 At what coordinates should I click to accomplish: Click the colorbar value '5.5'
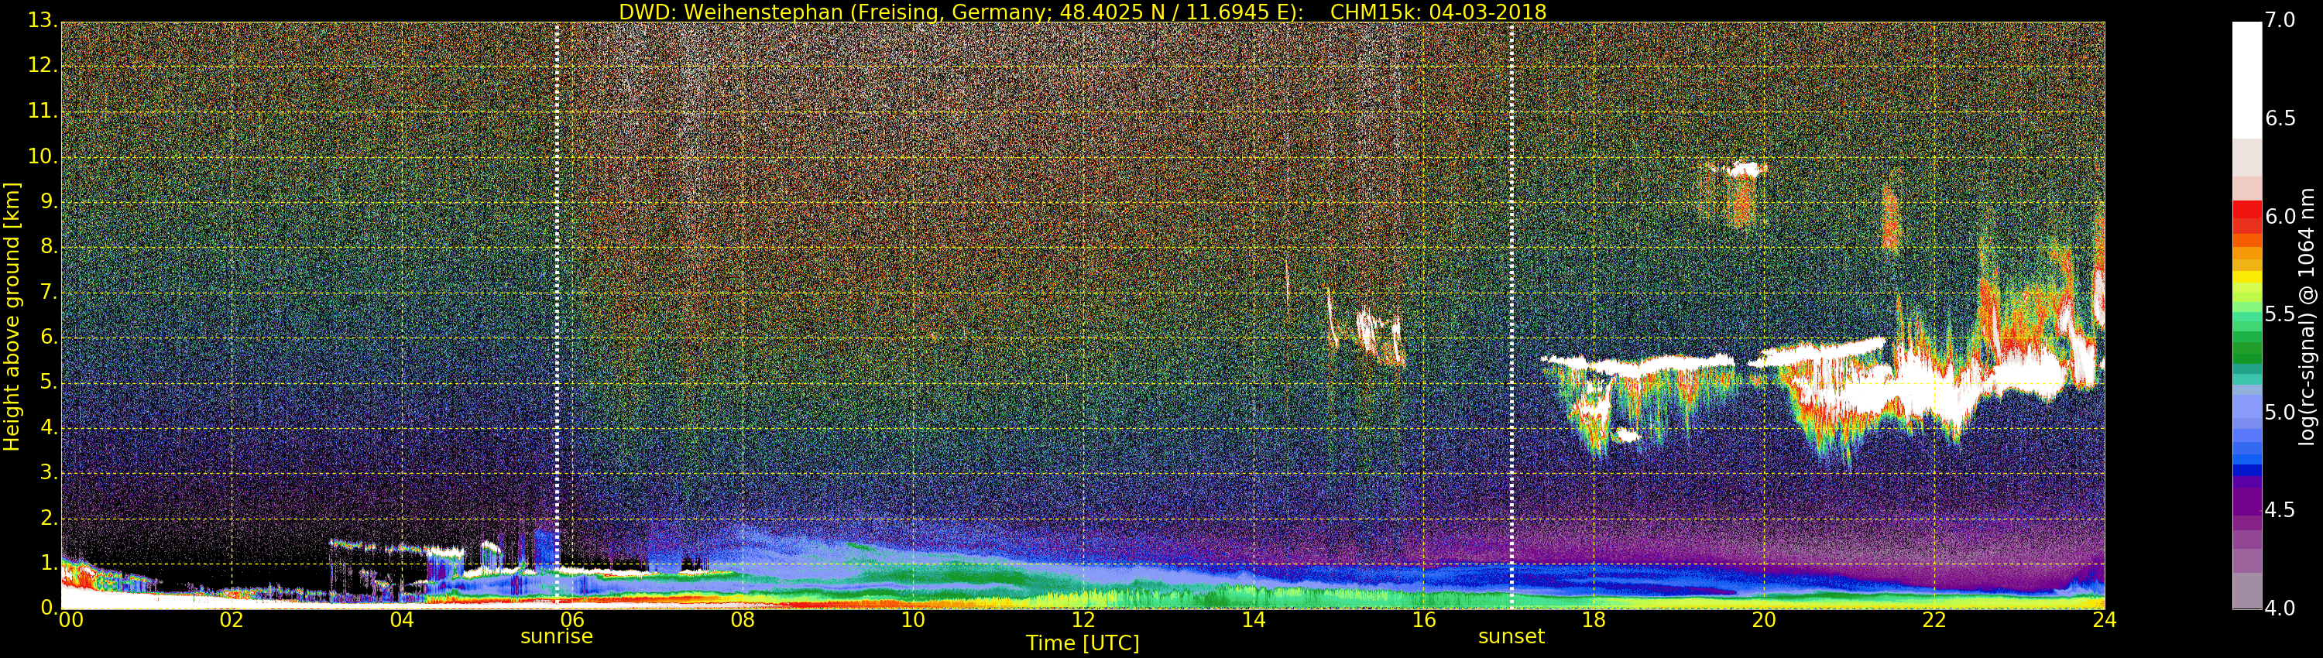(2280, 314)
